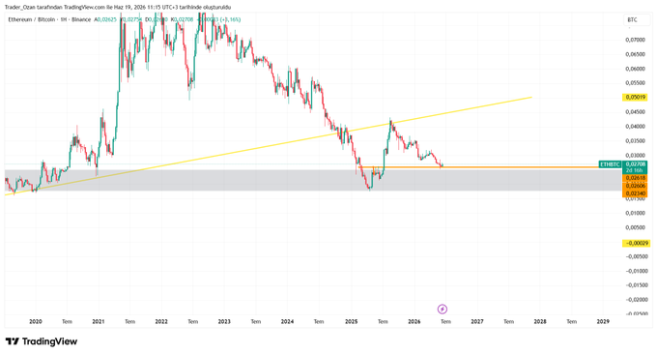
Task: Click the 0,07000 price scale value
Action: tap(635, 40)
